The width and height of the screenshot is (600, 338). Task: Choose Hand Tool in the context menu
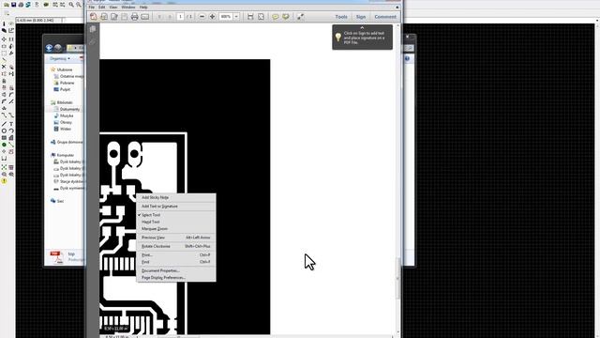point(176,222)
